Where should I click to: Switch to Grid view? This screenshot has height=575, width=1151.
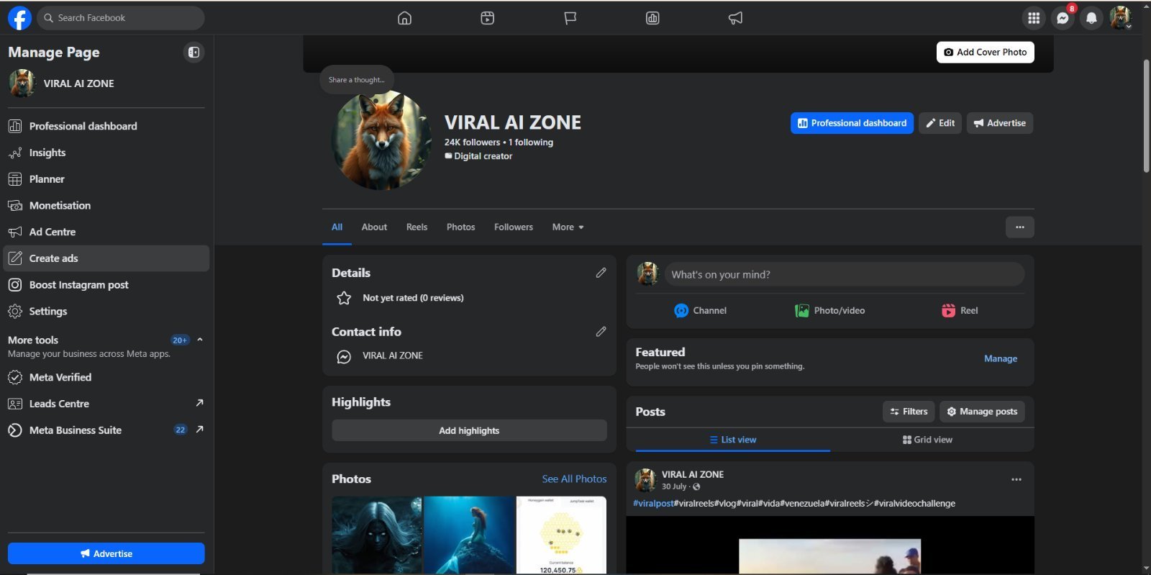(927, 440)
